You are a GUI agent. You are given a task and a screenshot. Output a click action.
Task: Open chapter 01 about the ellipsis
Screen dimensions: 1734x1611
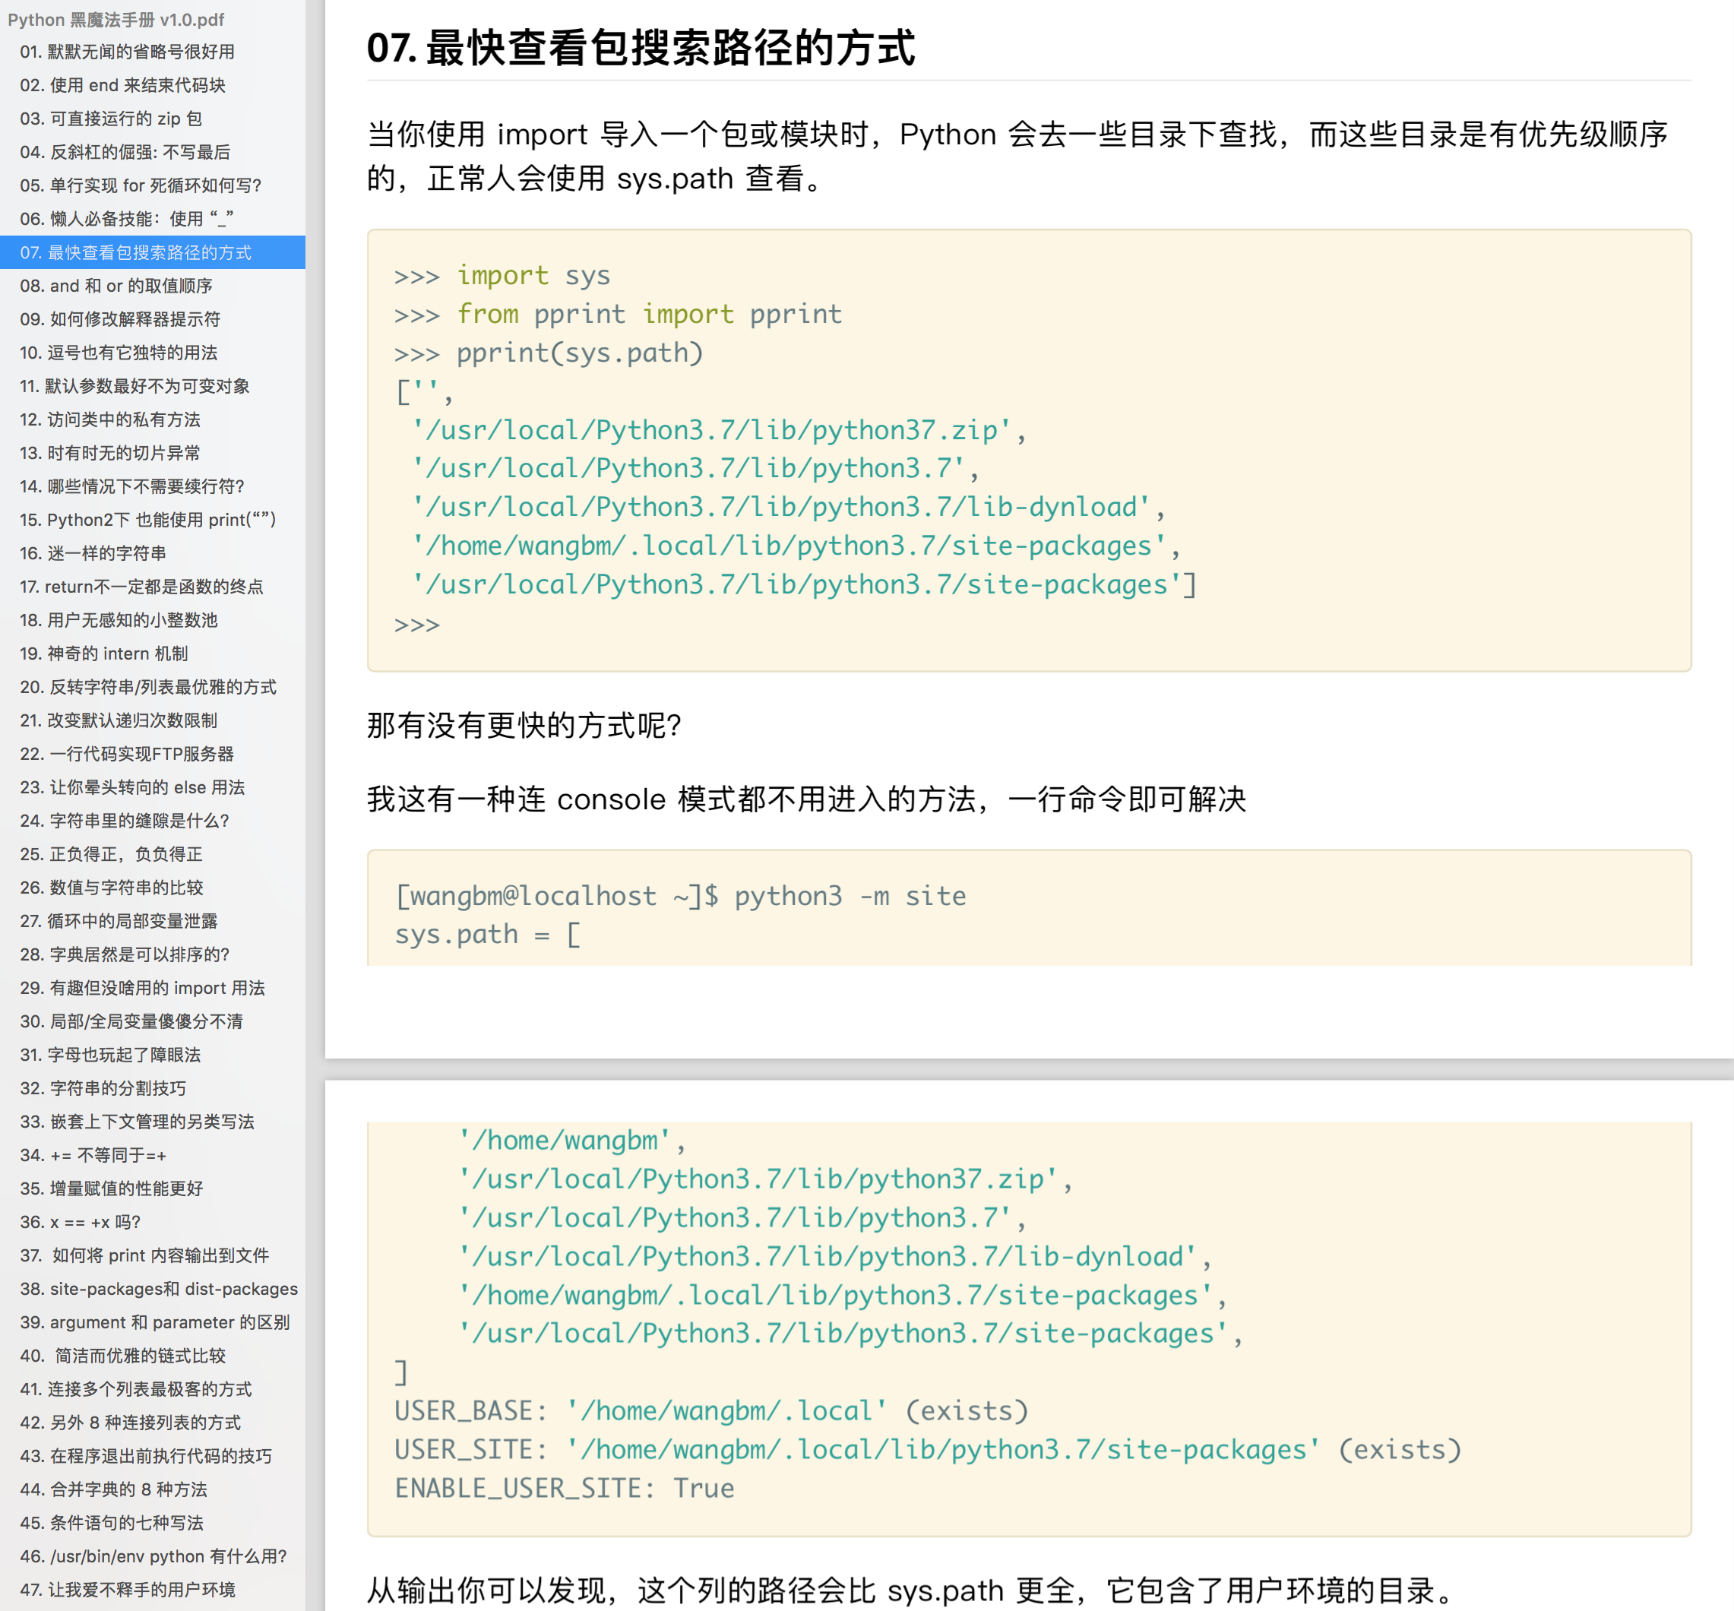[128, 52]
